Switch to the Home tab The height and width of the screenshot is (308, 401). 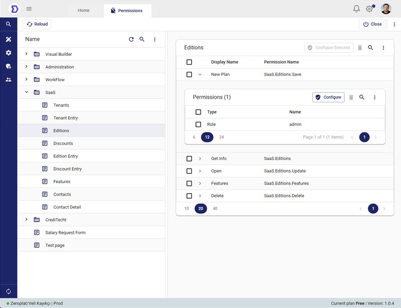83,10
